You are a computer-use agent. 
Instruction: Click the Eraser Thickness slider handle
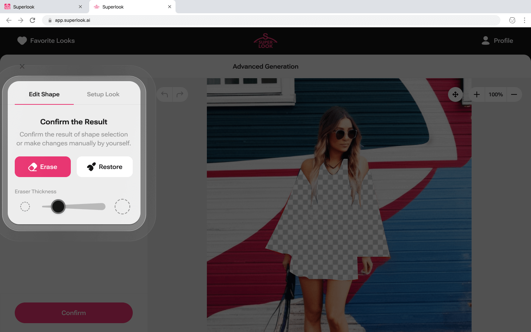[x=58, y=207]
